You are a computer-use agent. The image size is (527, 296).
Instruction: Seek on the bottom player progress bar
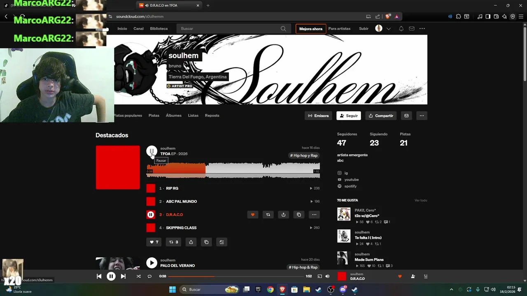236,276
